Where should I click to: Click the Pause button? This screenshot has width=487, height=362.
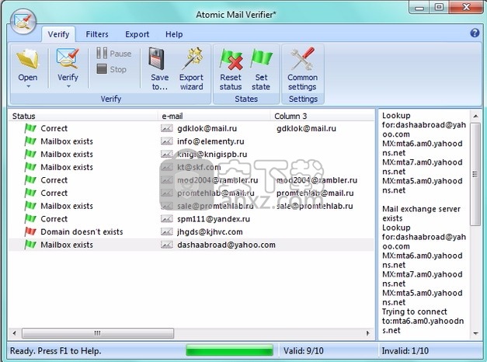coord(113,54)
